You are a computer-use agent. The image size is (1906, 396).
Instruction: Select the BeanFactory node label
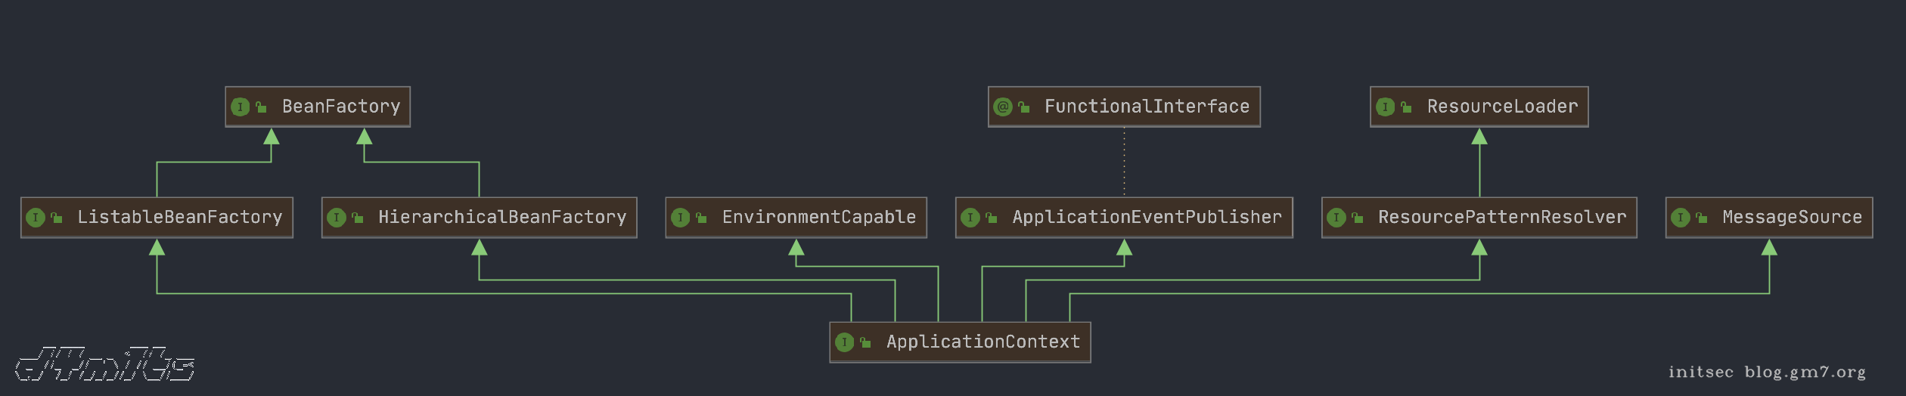pos(340,107)
